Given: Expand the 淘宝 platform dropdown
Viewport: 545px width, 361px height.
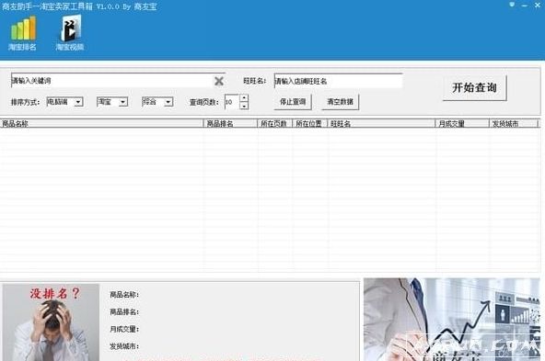Looking at the screenshot, I should click(123, 102).
